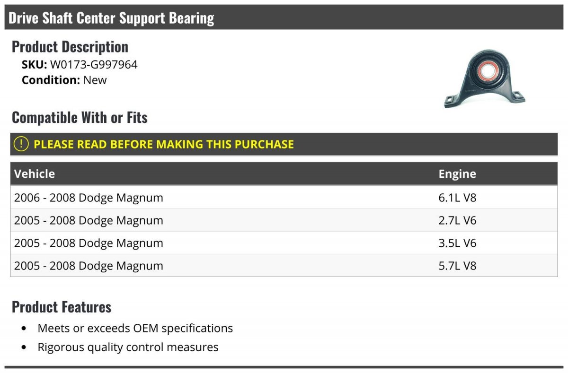Viewport: 568px width, 373px height.
Task: Select the SKU number W0173-G997964
Action: [x=94, y=65]
